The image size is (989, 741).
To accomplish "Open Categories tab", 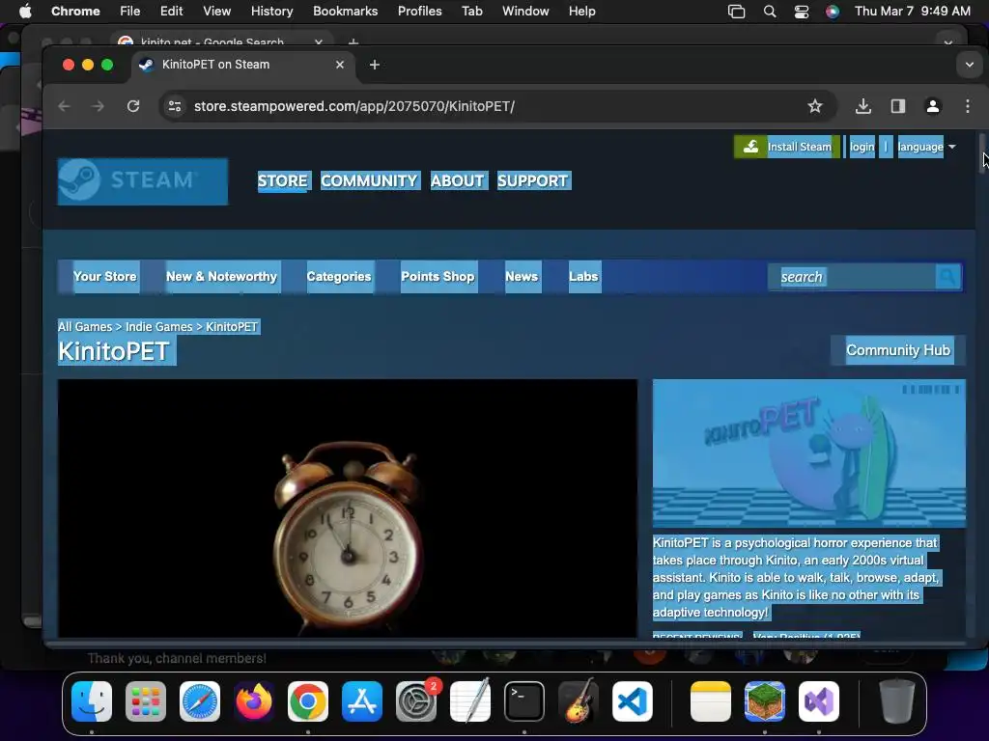I will (339, 277).
